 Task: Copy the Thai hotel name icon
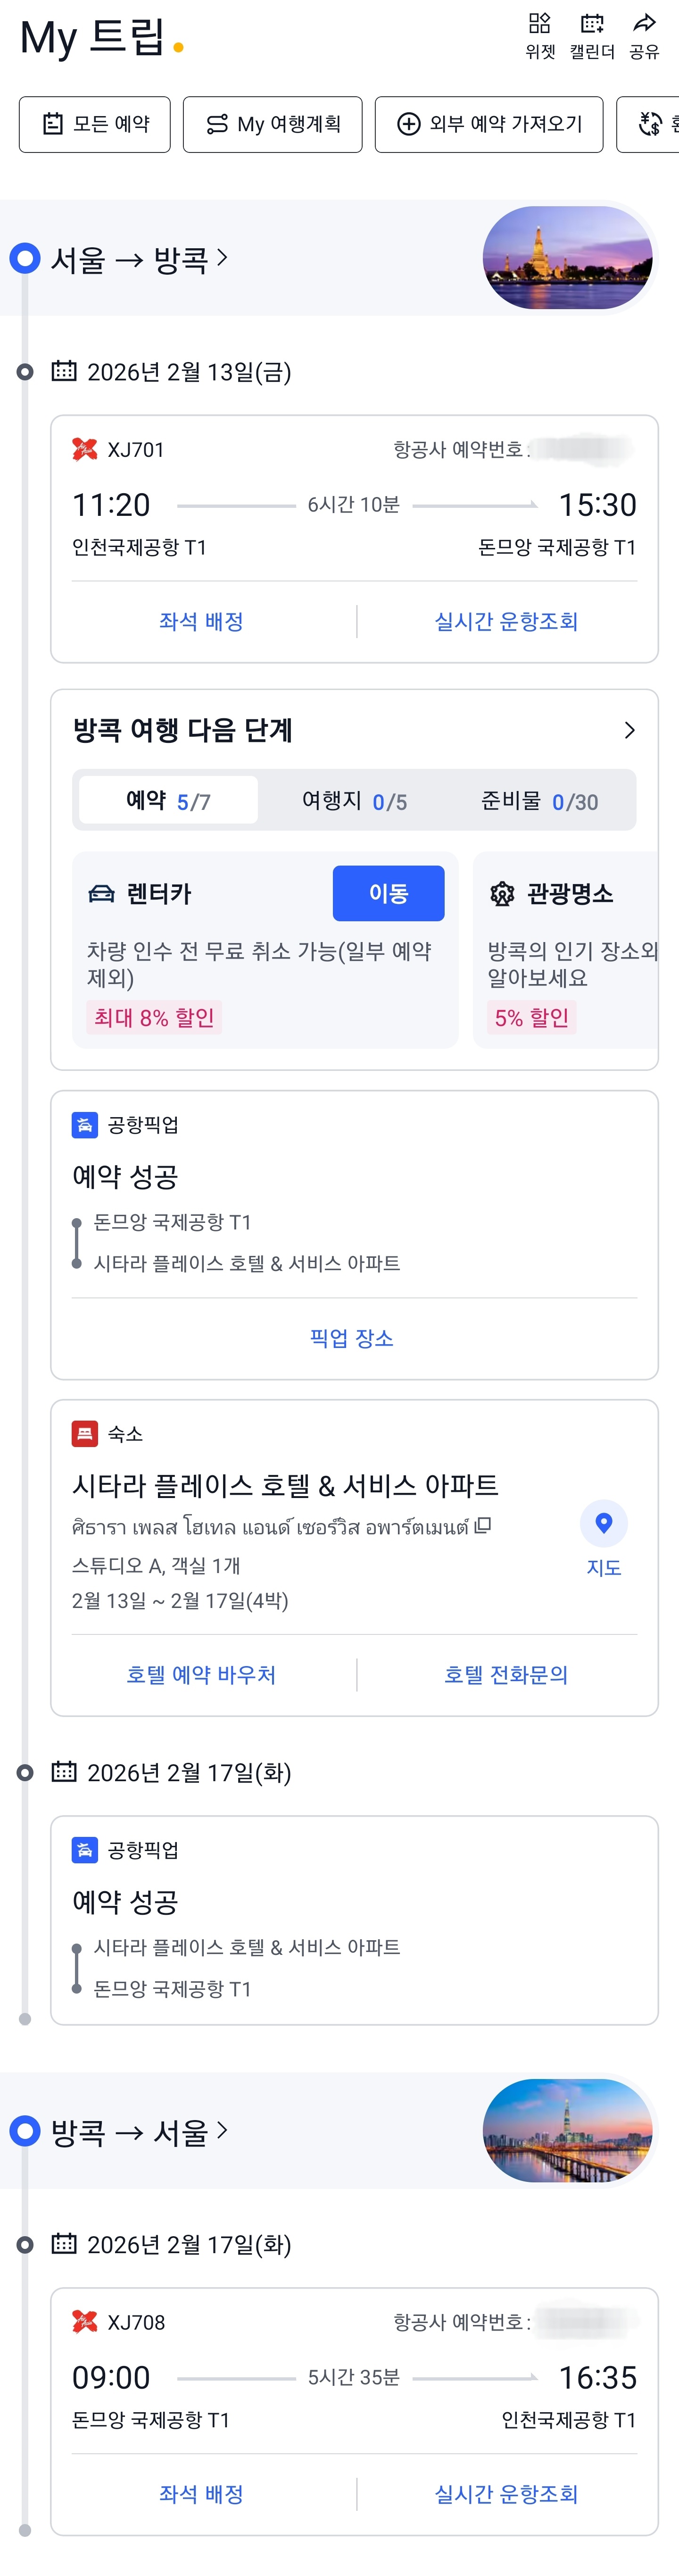click(x=483, y=1525)
